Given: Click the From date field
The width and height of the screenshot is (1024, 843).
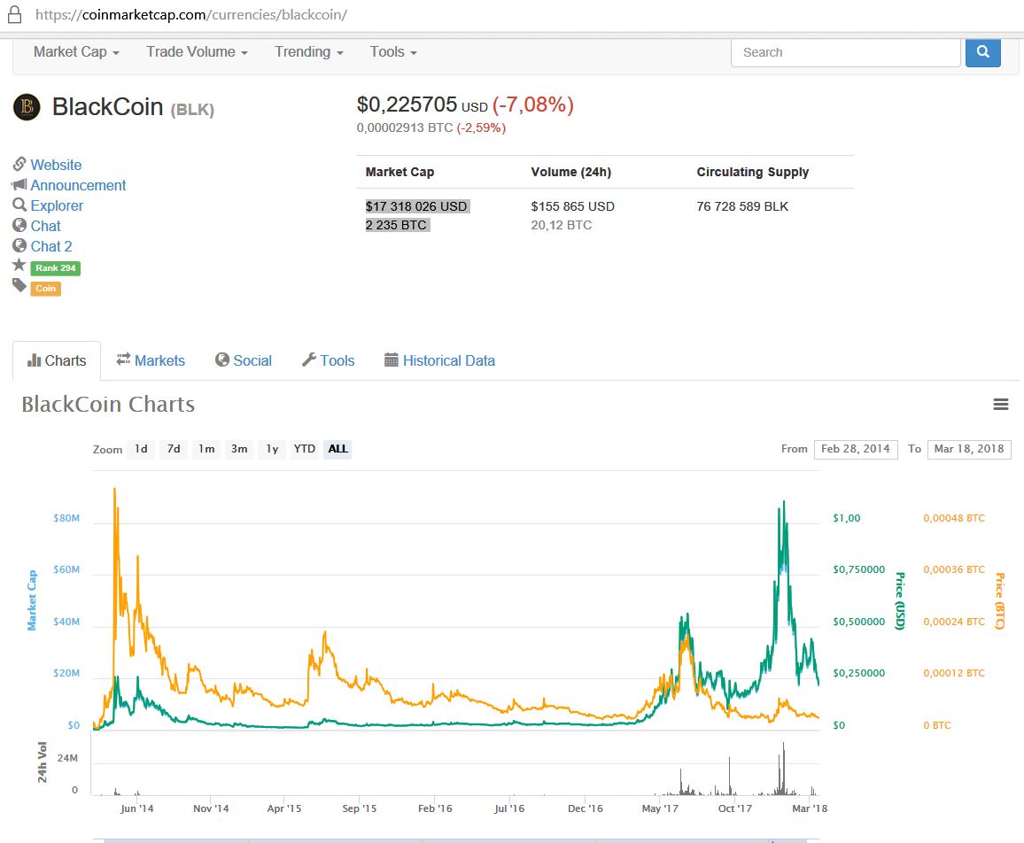Looking at the screenshot, I should [x=855, y=449].
